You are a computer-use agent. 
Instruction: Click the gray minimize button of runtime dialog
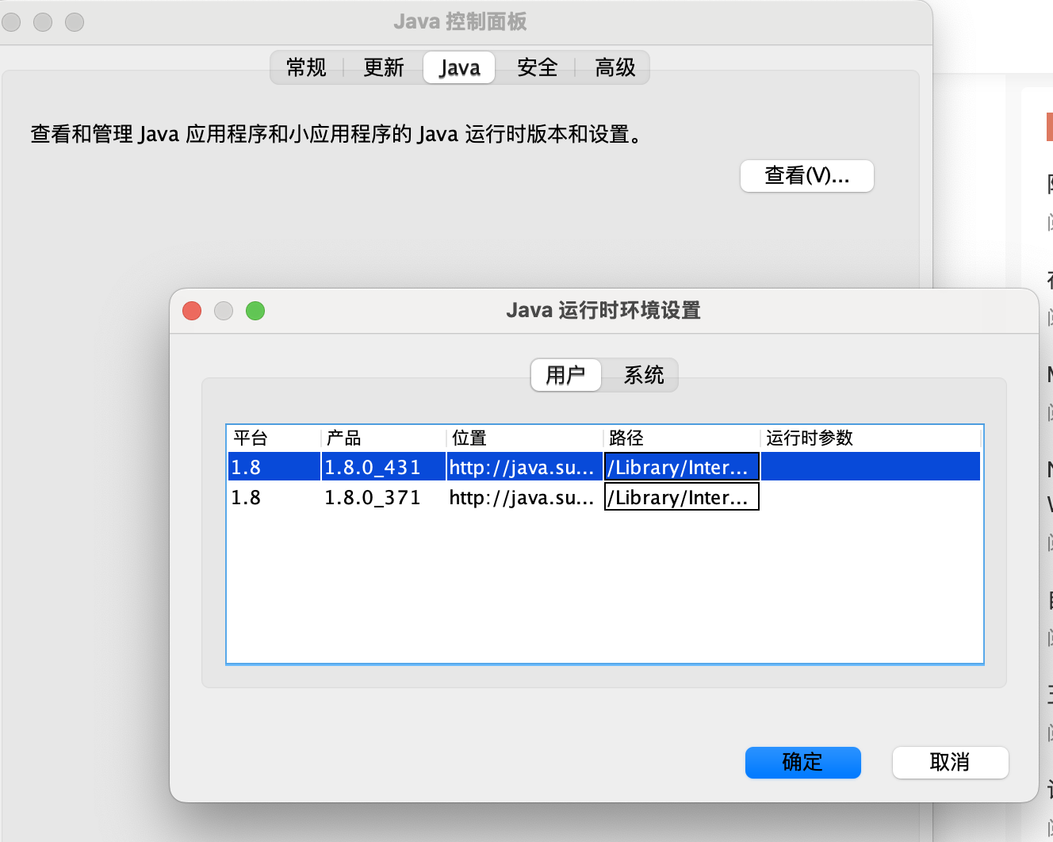pyautogui.click(x=224, y=311)
